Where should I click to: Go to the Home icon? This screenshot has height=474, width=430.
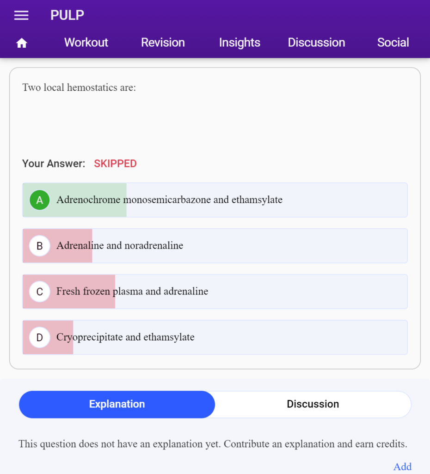[x=22, y=43]
